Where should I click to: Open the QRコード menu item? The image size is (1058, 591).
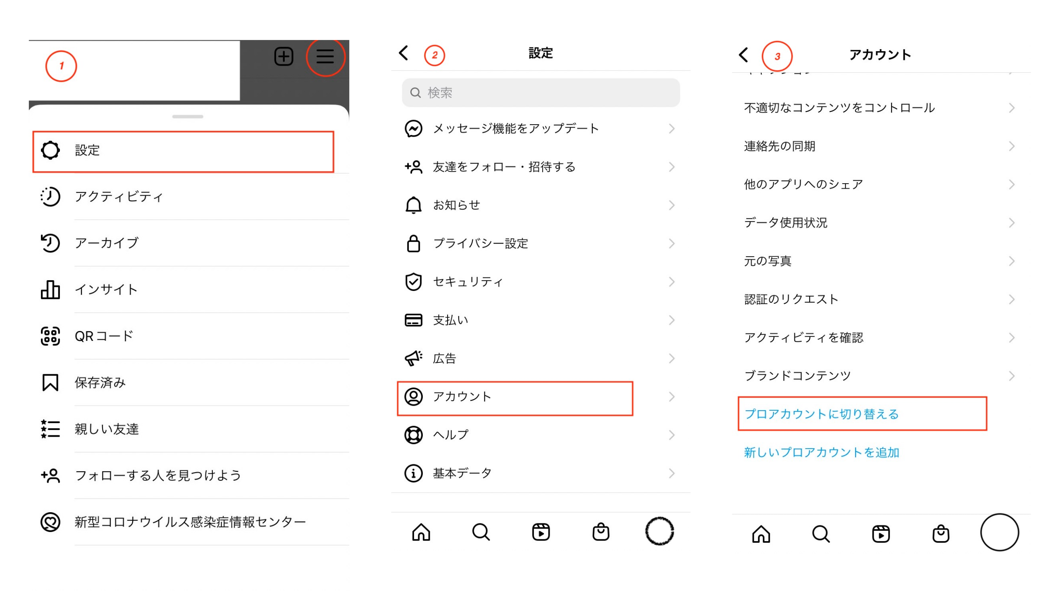tap(104, 336)
